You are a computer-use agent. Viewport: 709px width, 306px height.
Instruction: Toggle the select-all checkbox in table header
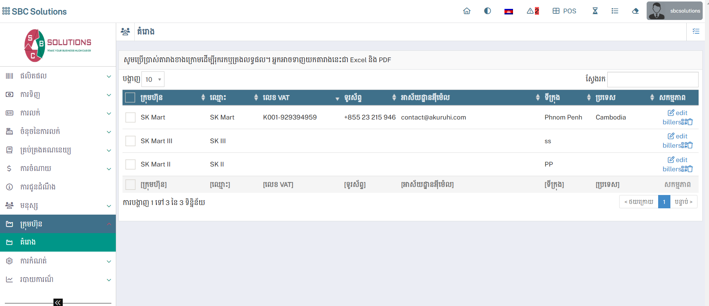130,98
